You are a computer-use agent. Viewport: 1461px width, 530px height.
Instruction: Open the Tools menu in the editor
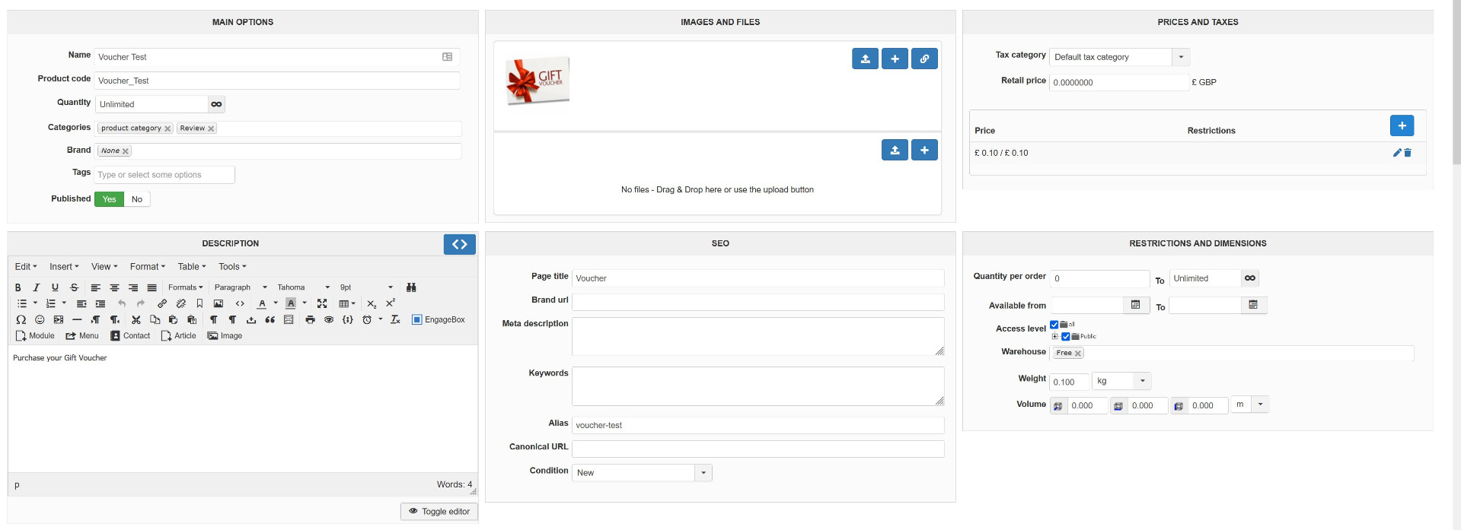point(232,267)
